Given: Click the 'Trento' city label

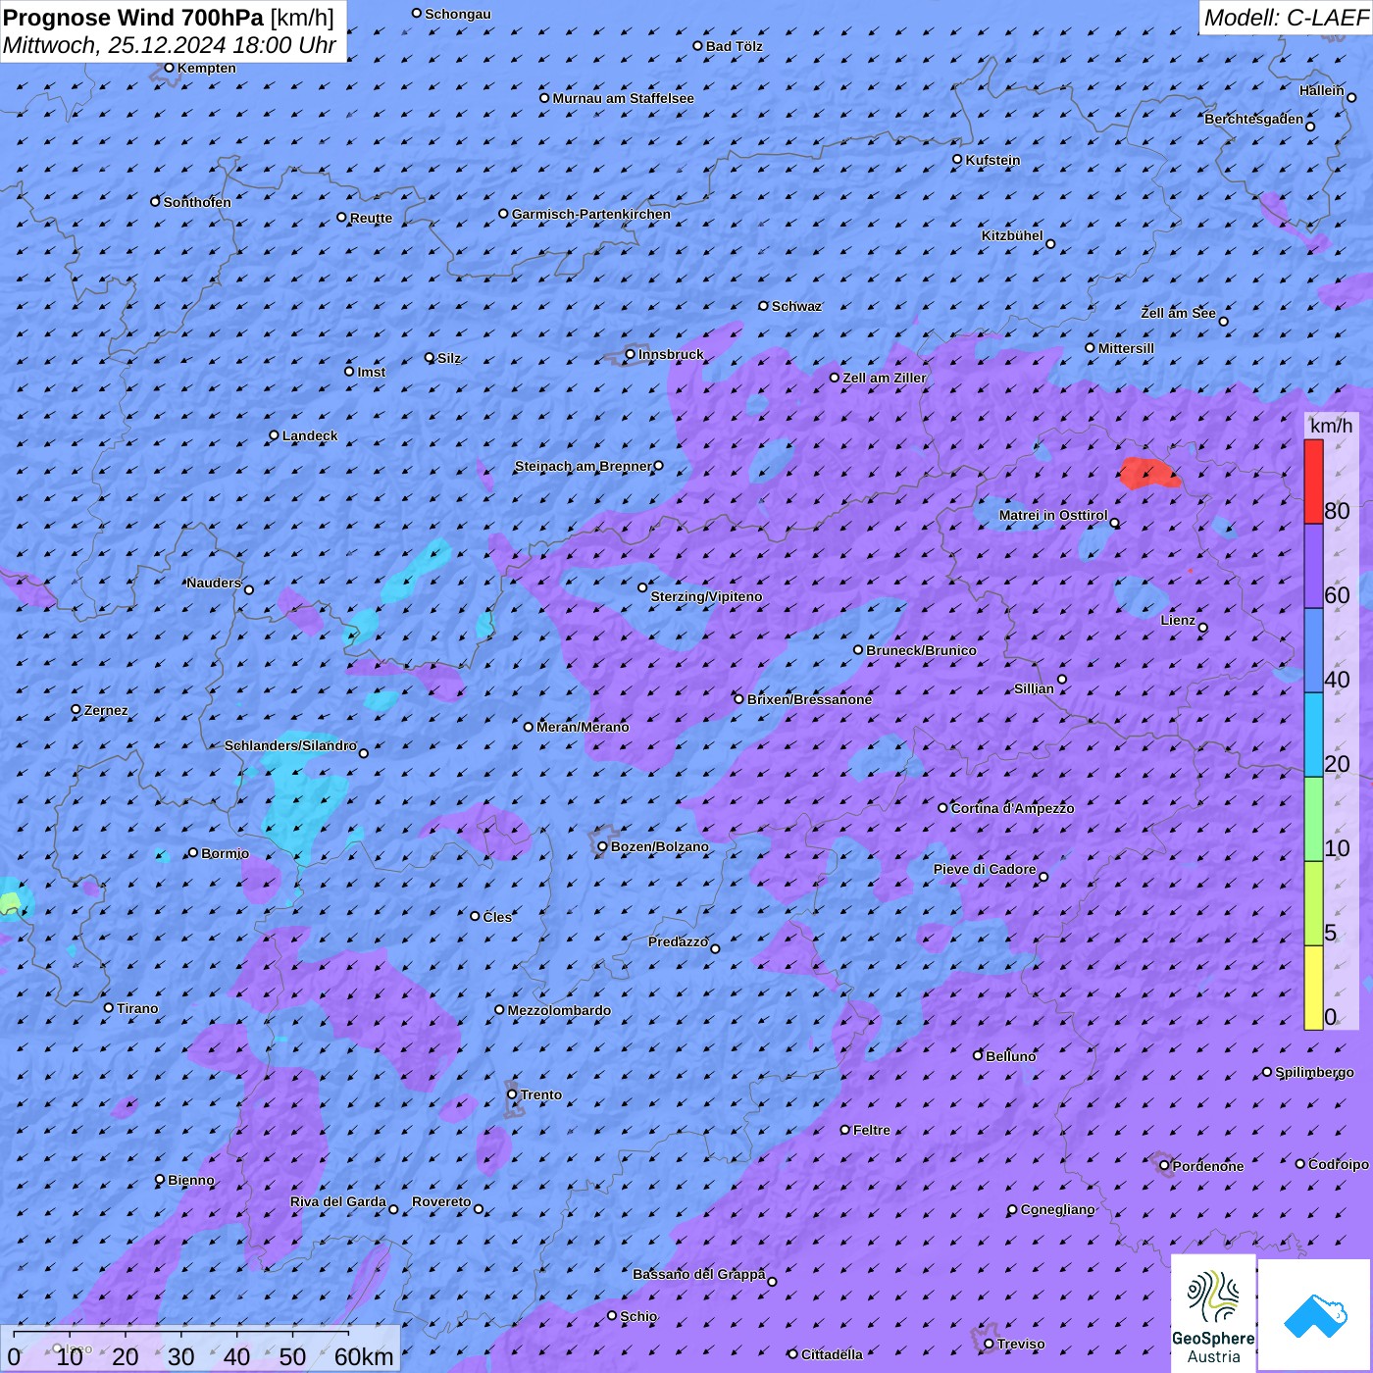Looking at the screenshot, I should click(541, 1094).
